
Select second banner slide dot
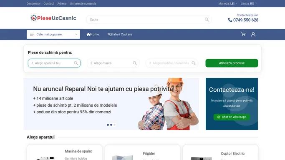pyautogui.click(x=111, y=125)
